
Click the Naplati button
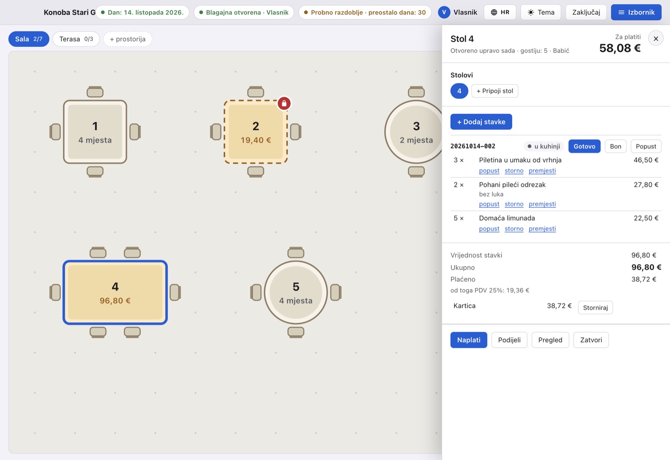(469, 340)
